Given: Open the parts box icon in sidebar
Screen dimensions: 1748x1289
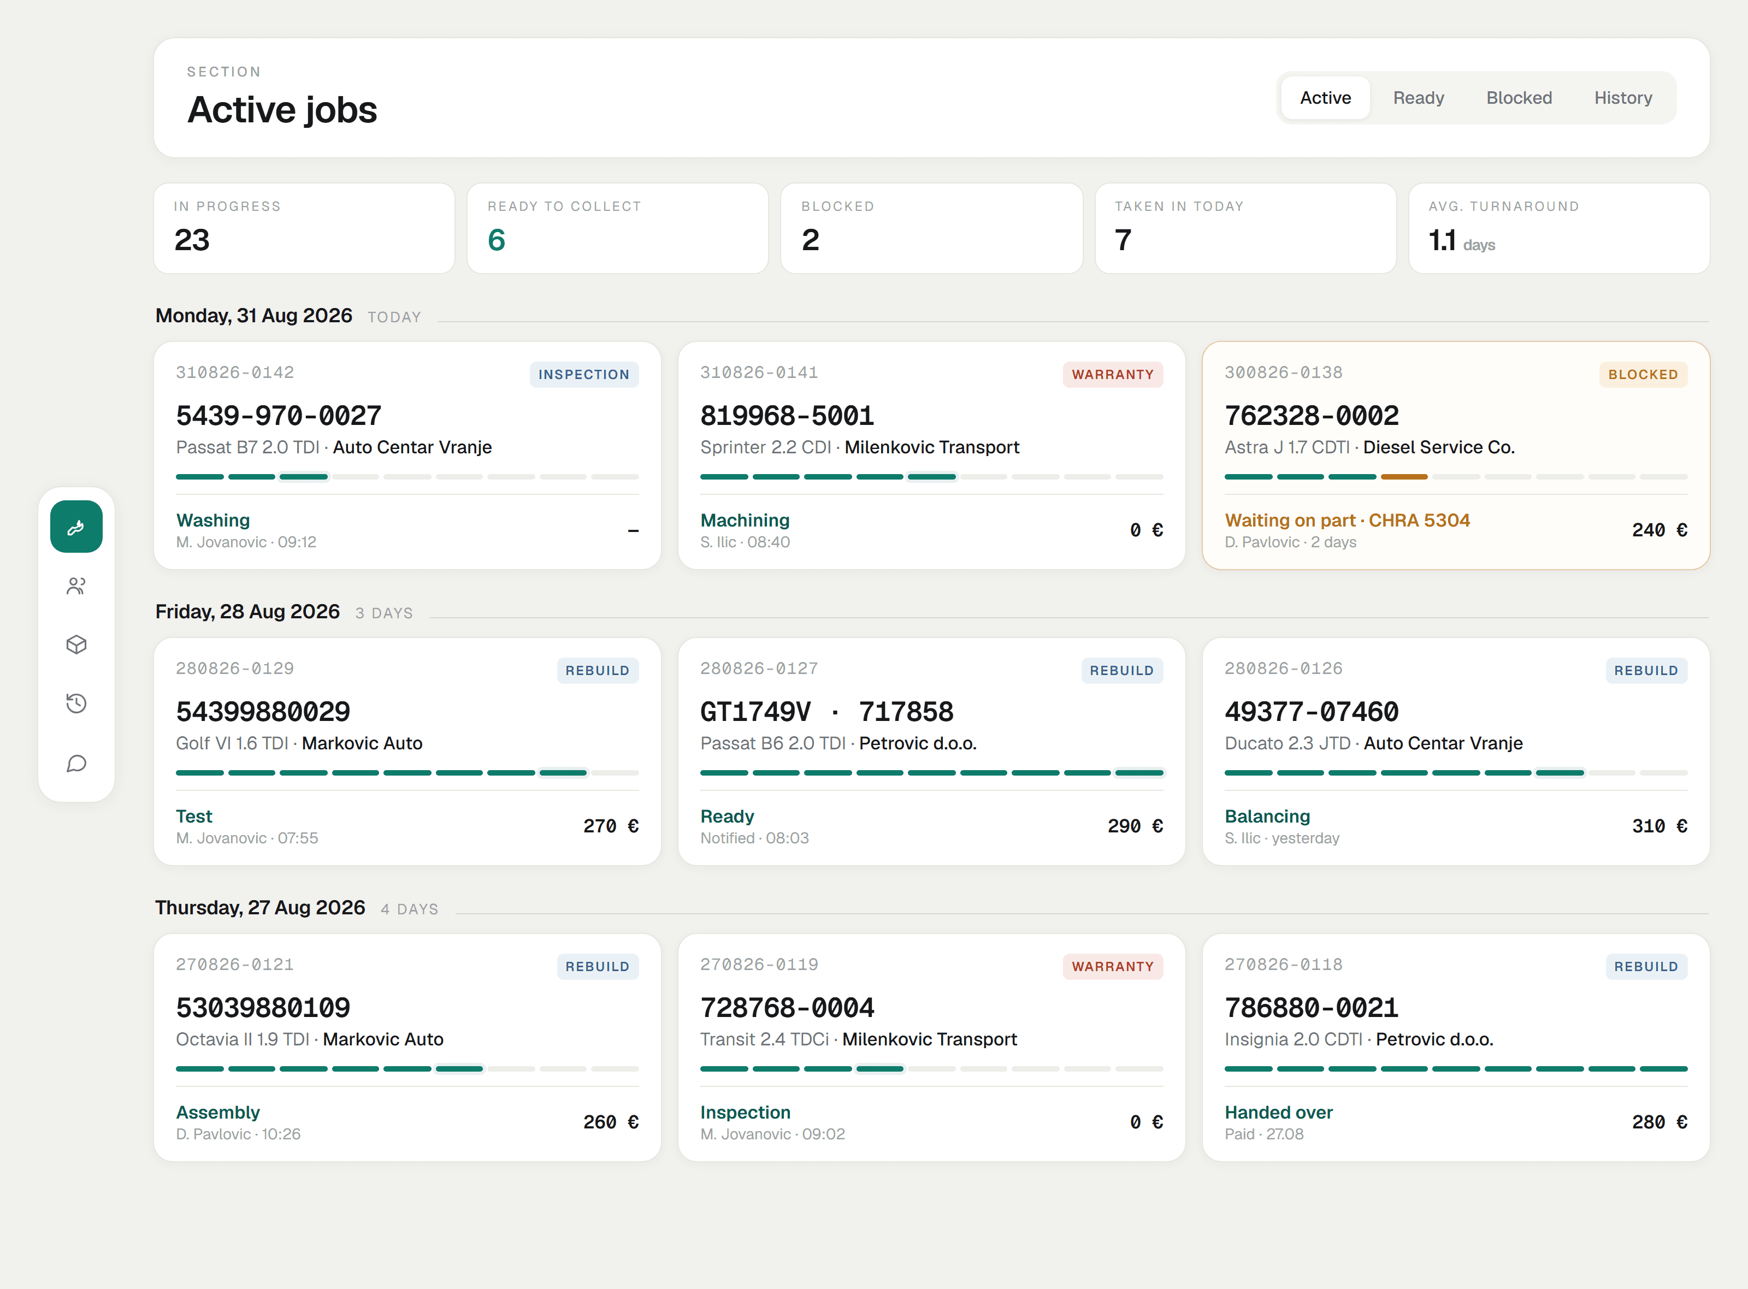Looking at the screenshot, I should click(x=76, y=644).
